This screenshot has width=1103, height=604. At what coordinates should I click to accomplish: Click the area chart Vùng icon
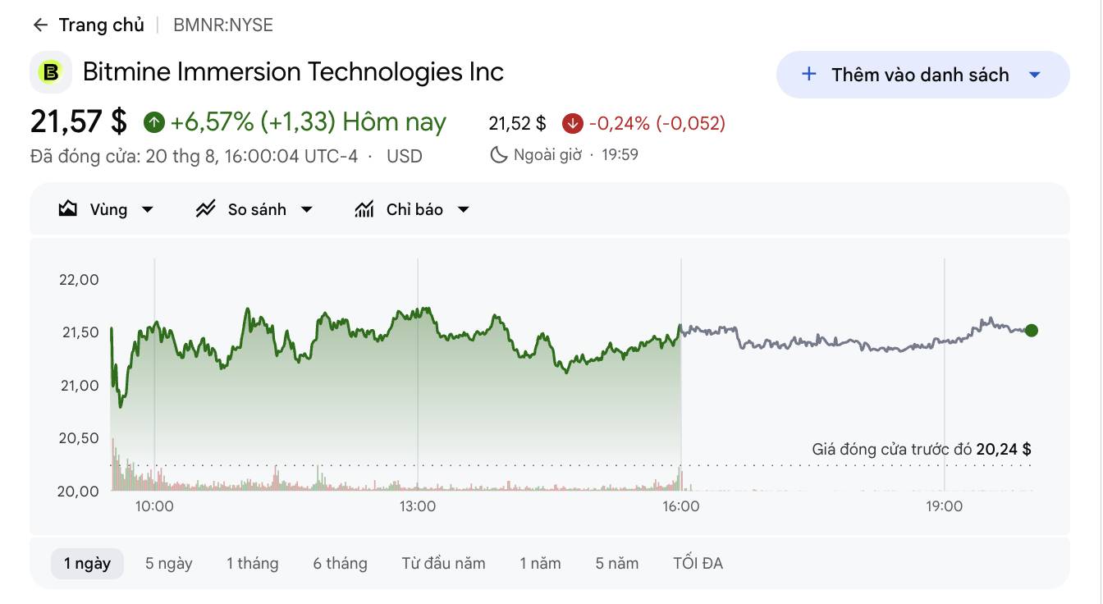click(68, 209)
